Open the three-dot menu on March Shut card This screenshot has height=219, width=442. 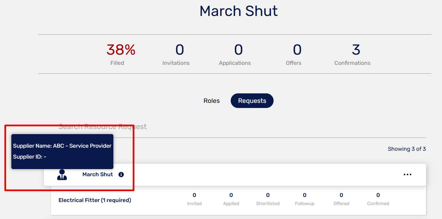tap(407, 175)
